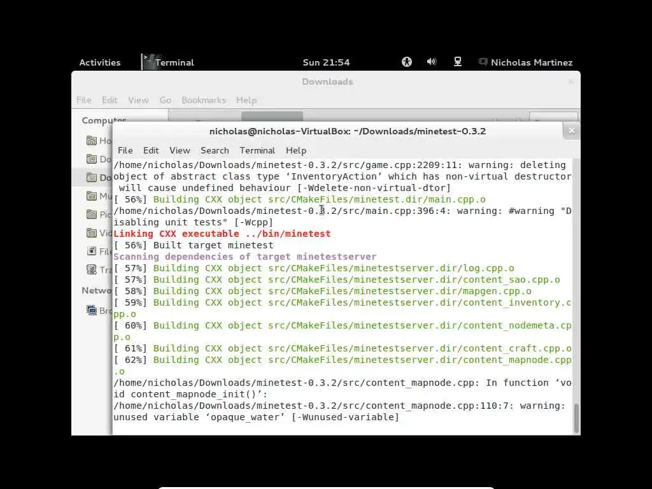The height and width of the screenshot is (489, 652).
Task: Open the terminal's Help menu
Action: [x=296, y=150]
